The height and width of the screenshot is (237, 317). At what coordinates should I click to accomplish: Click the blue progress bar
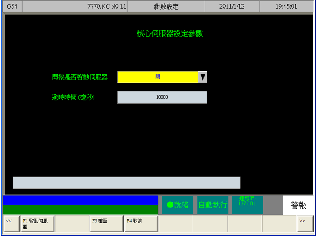point(80,200)
